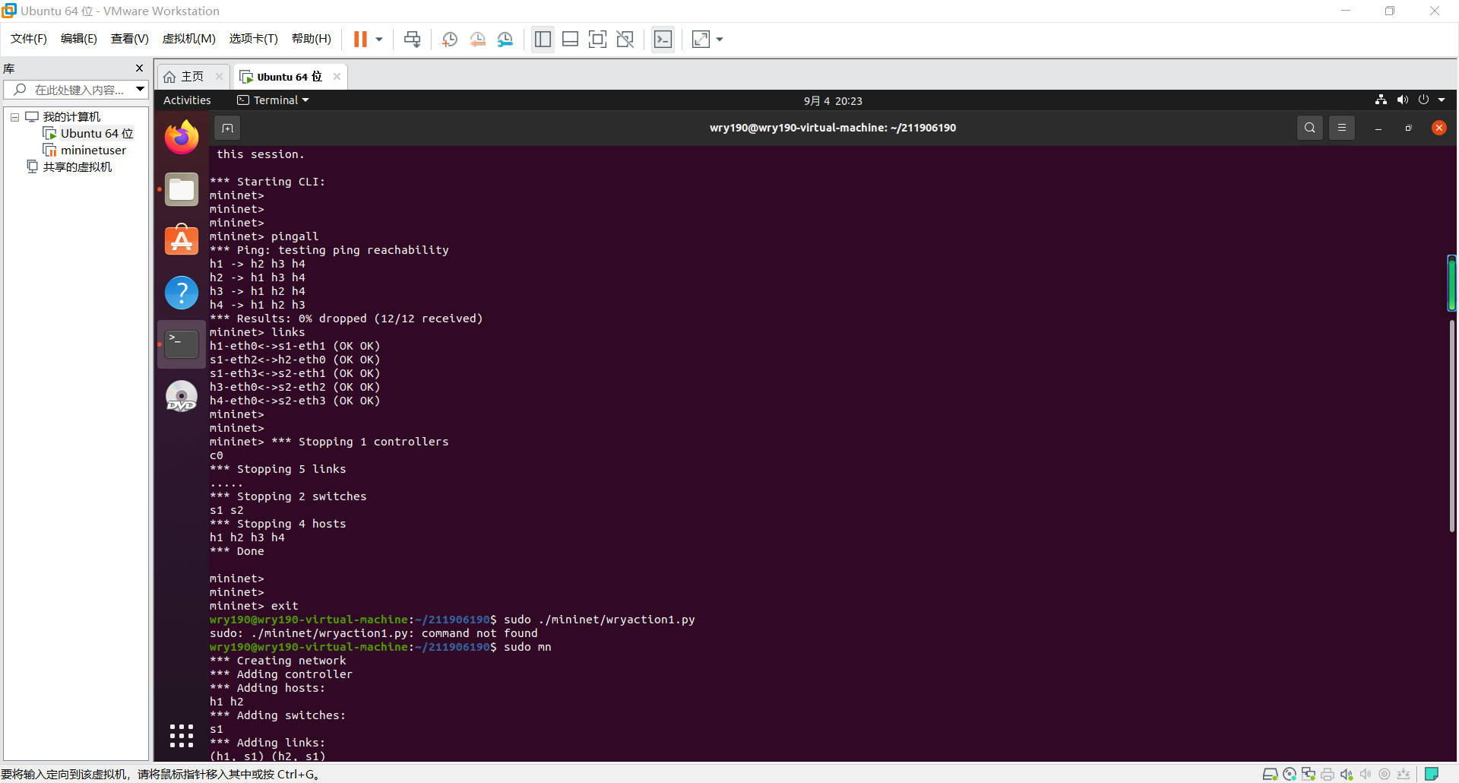The height and width of the screenshot is (783, 1459).
Task: Click the network adapter status icon
Action: [x=1309, y=774]
